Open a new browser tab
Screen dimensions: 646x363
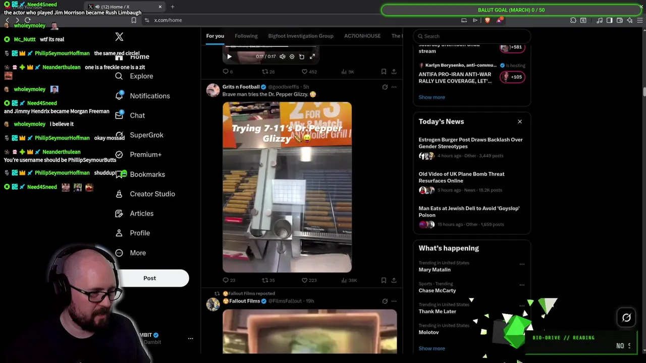tap(173, 7)
